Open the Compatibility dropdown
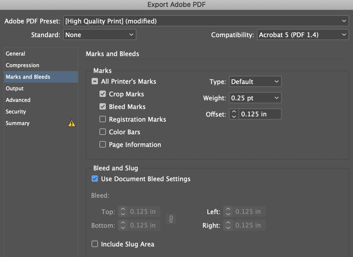The width and height of the screenshot is (353, 257). pos(303,34)
